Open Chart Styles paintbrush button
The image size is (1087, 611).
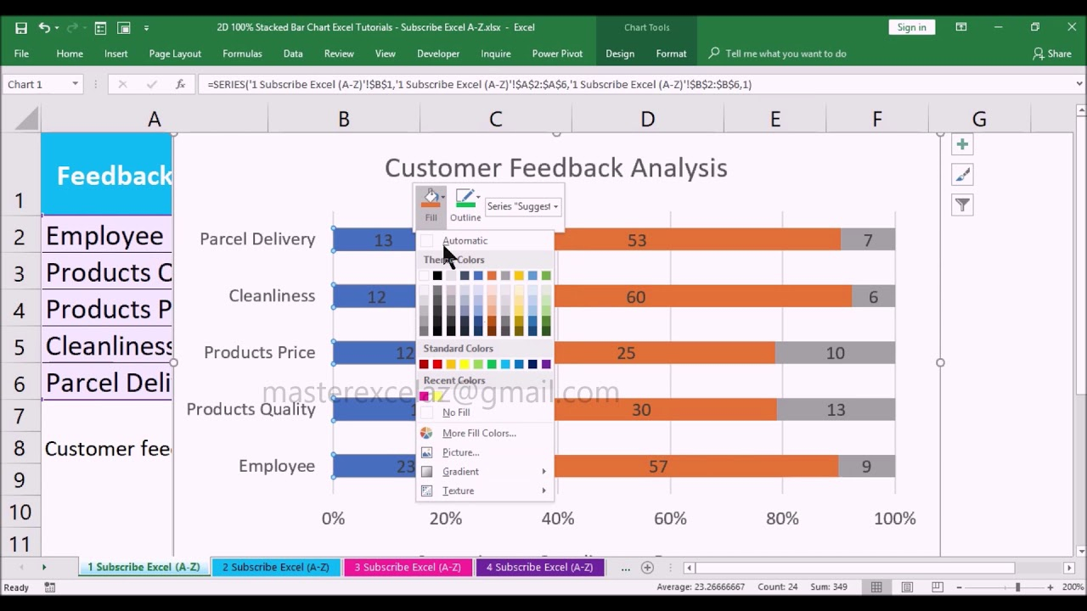(x=962, y=175)
